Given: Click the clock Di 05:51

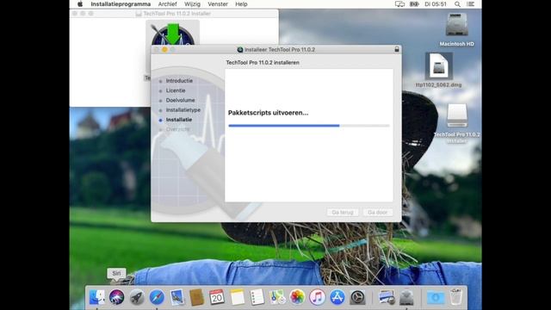Looking at the screenshot, I should (x=436, y=4).
